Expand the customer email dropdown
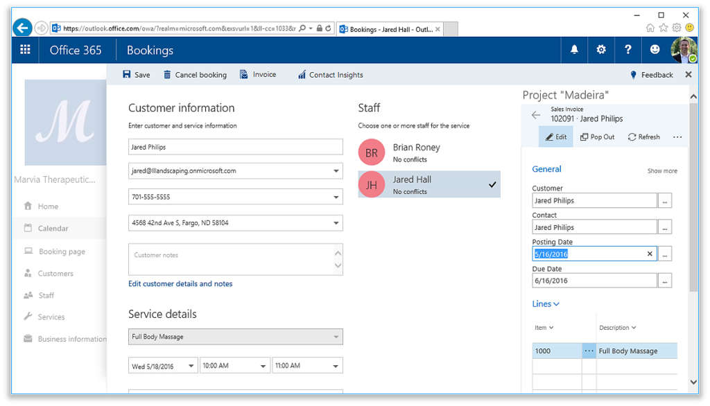This screenshot has height=406, width=710. coord(336,171)
